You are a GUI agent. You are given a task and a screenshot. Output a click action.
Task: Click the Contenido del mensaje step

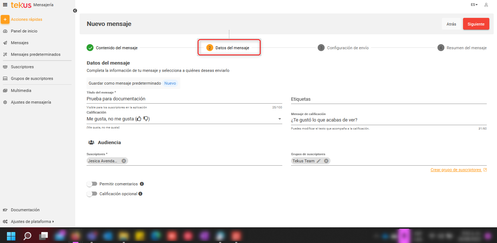click(x=112, y=48)
